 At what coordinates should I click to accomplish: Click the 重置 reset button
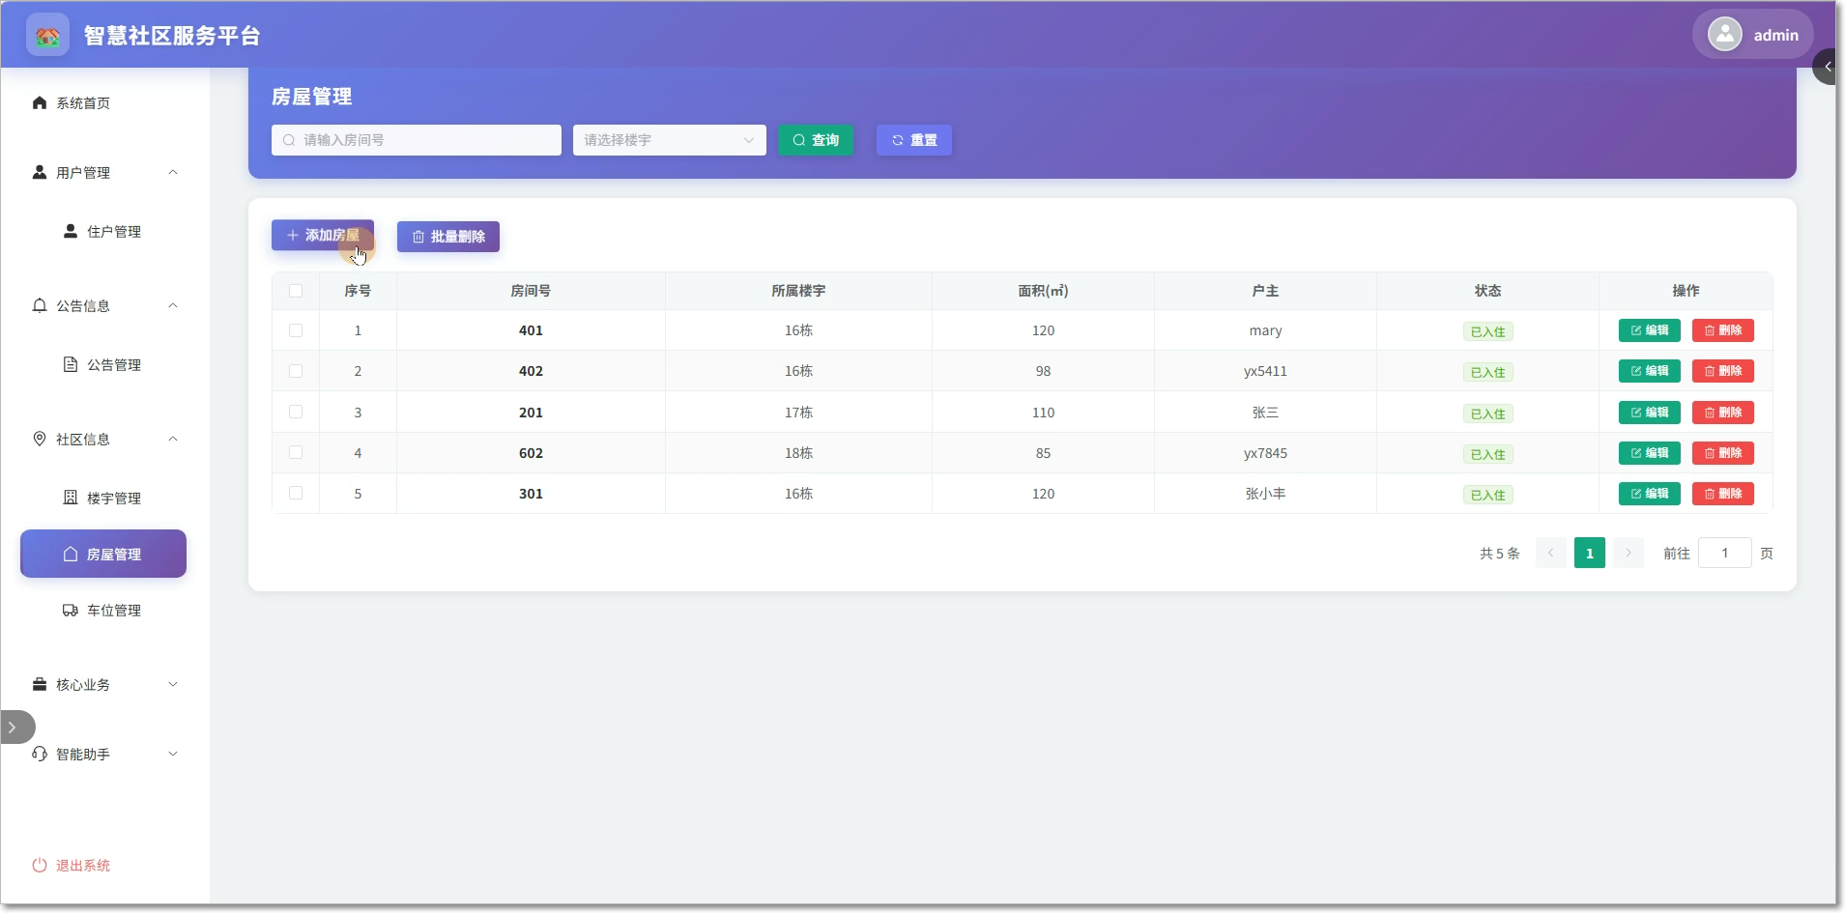tap(914, 140)
